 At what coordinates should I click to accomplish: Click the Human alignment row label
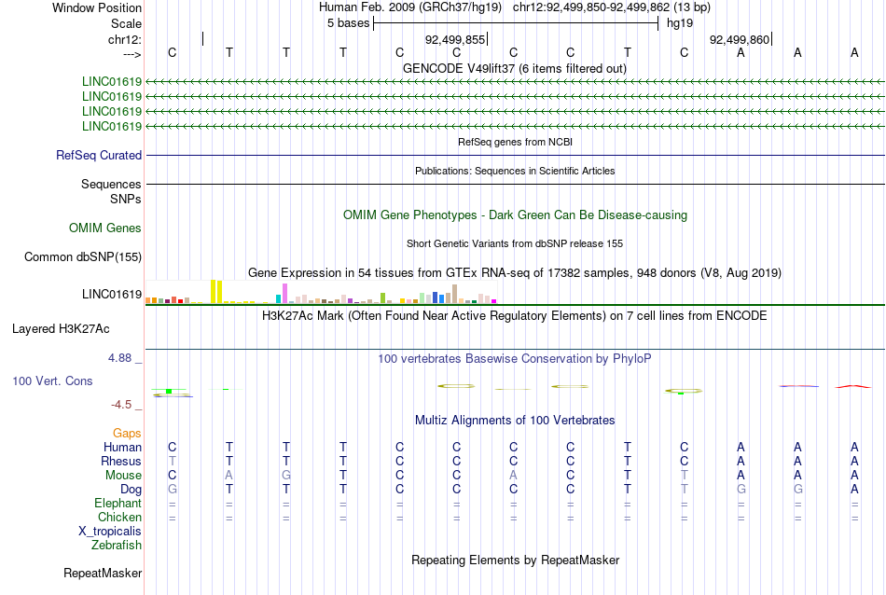click(x=122, y=448)
